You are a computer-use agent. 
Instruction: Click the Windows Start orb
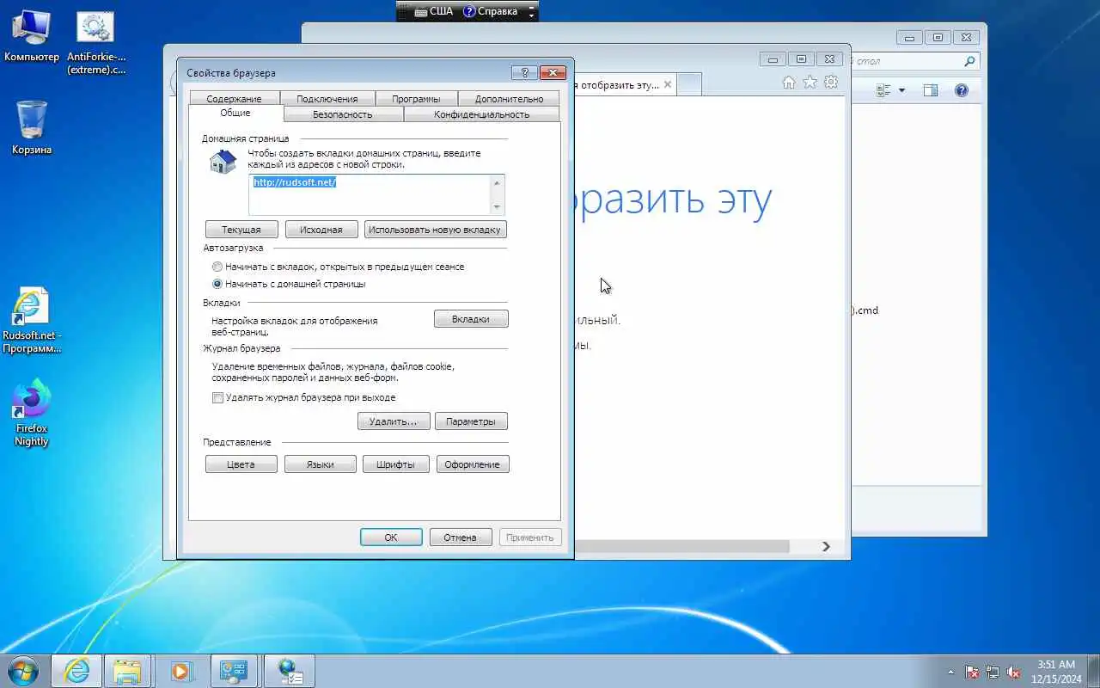coord(23,671)
